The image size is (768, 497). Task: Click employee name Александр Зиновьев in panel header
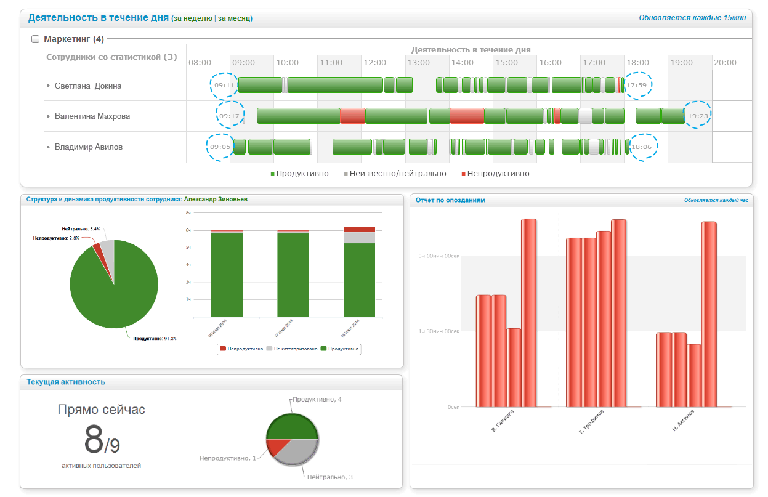[216, 200]
